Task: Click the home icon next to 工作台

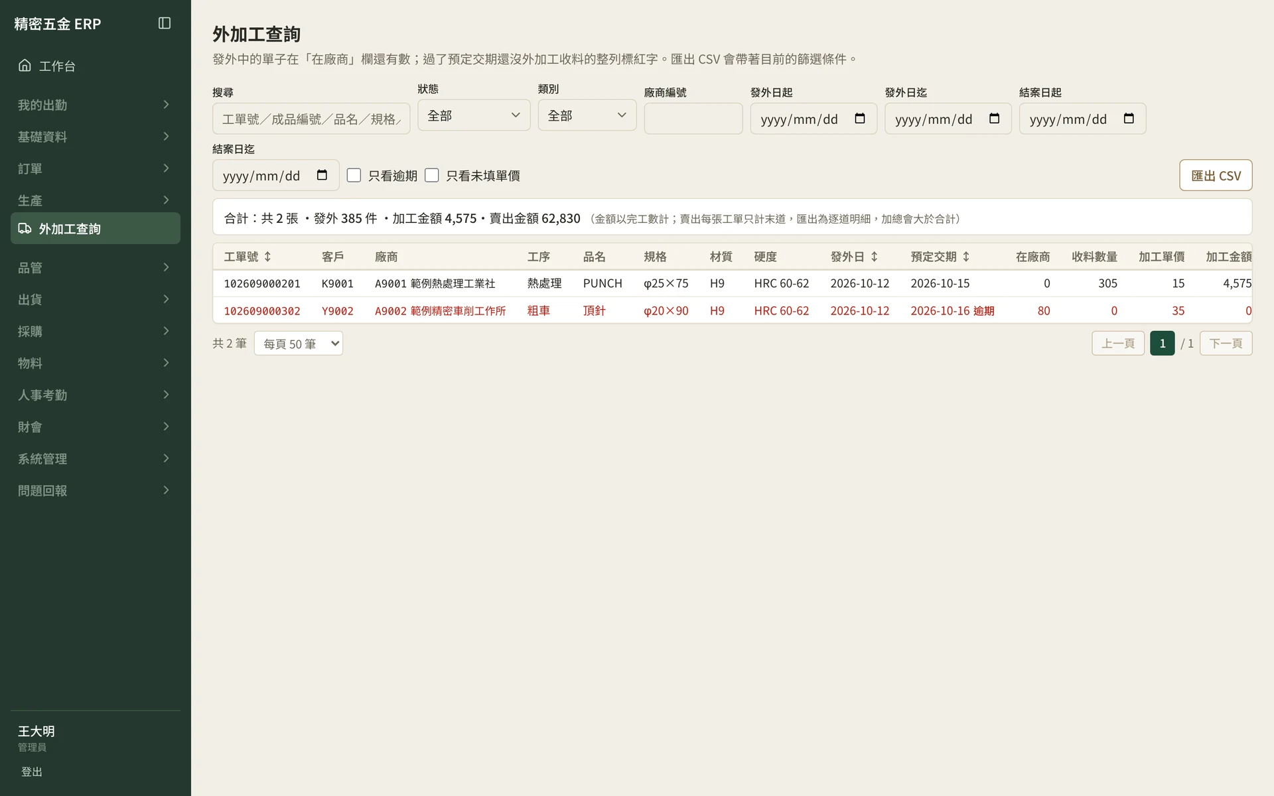Action: coord(25,65)
